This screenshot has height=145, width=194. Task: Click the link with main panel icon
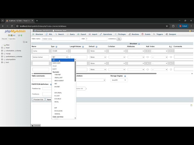click(26, 42)
